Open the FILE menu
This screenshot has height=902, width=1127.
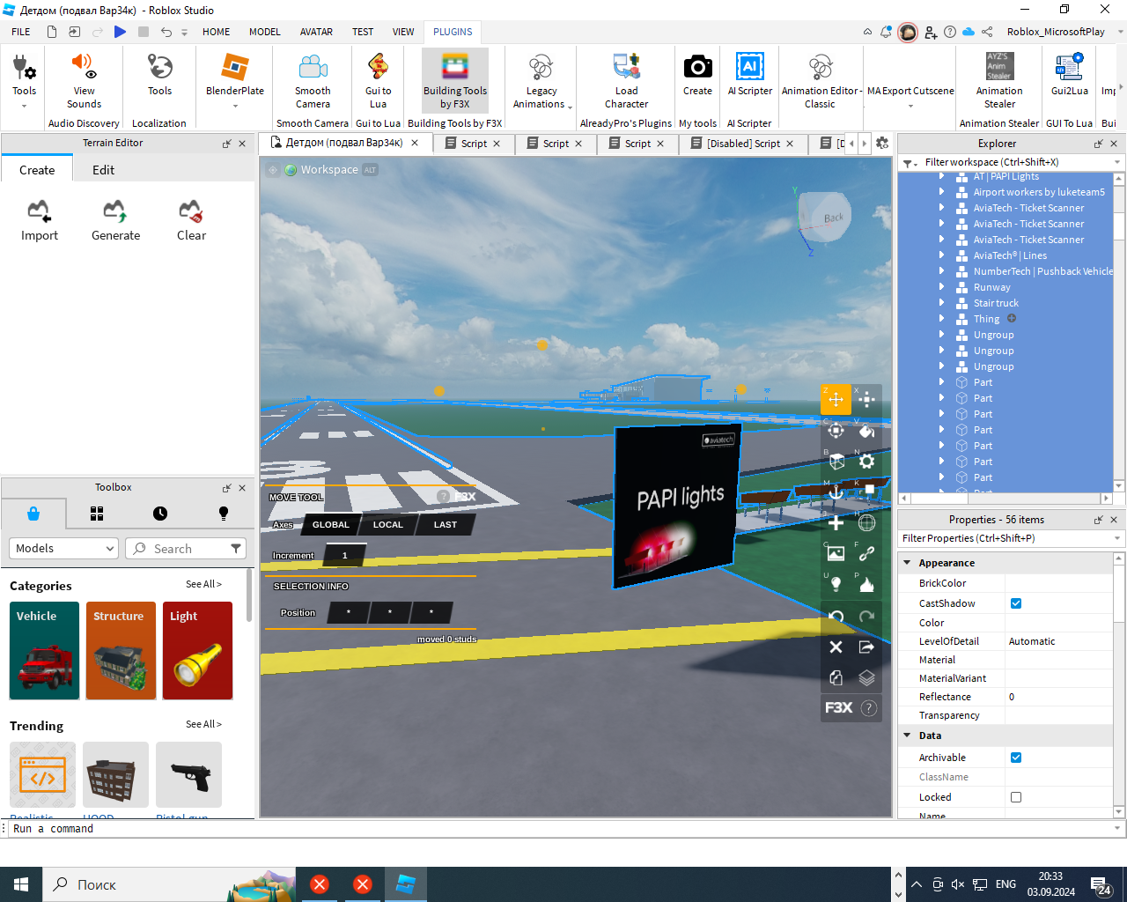click(x=21, y=32)
